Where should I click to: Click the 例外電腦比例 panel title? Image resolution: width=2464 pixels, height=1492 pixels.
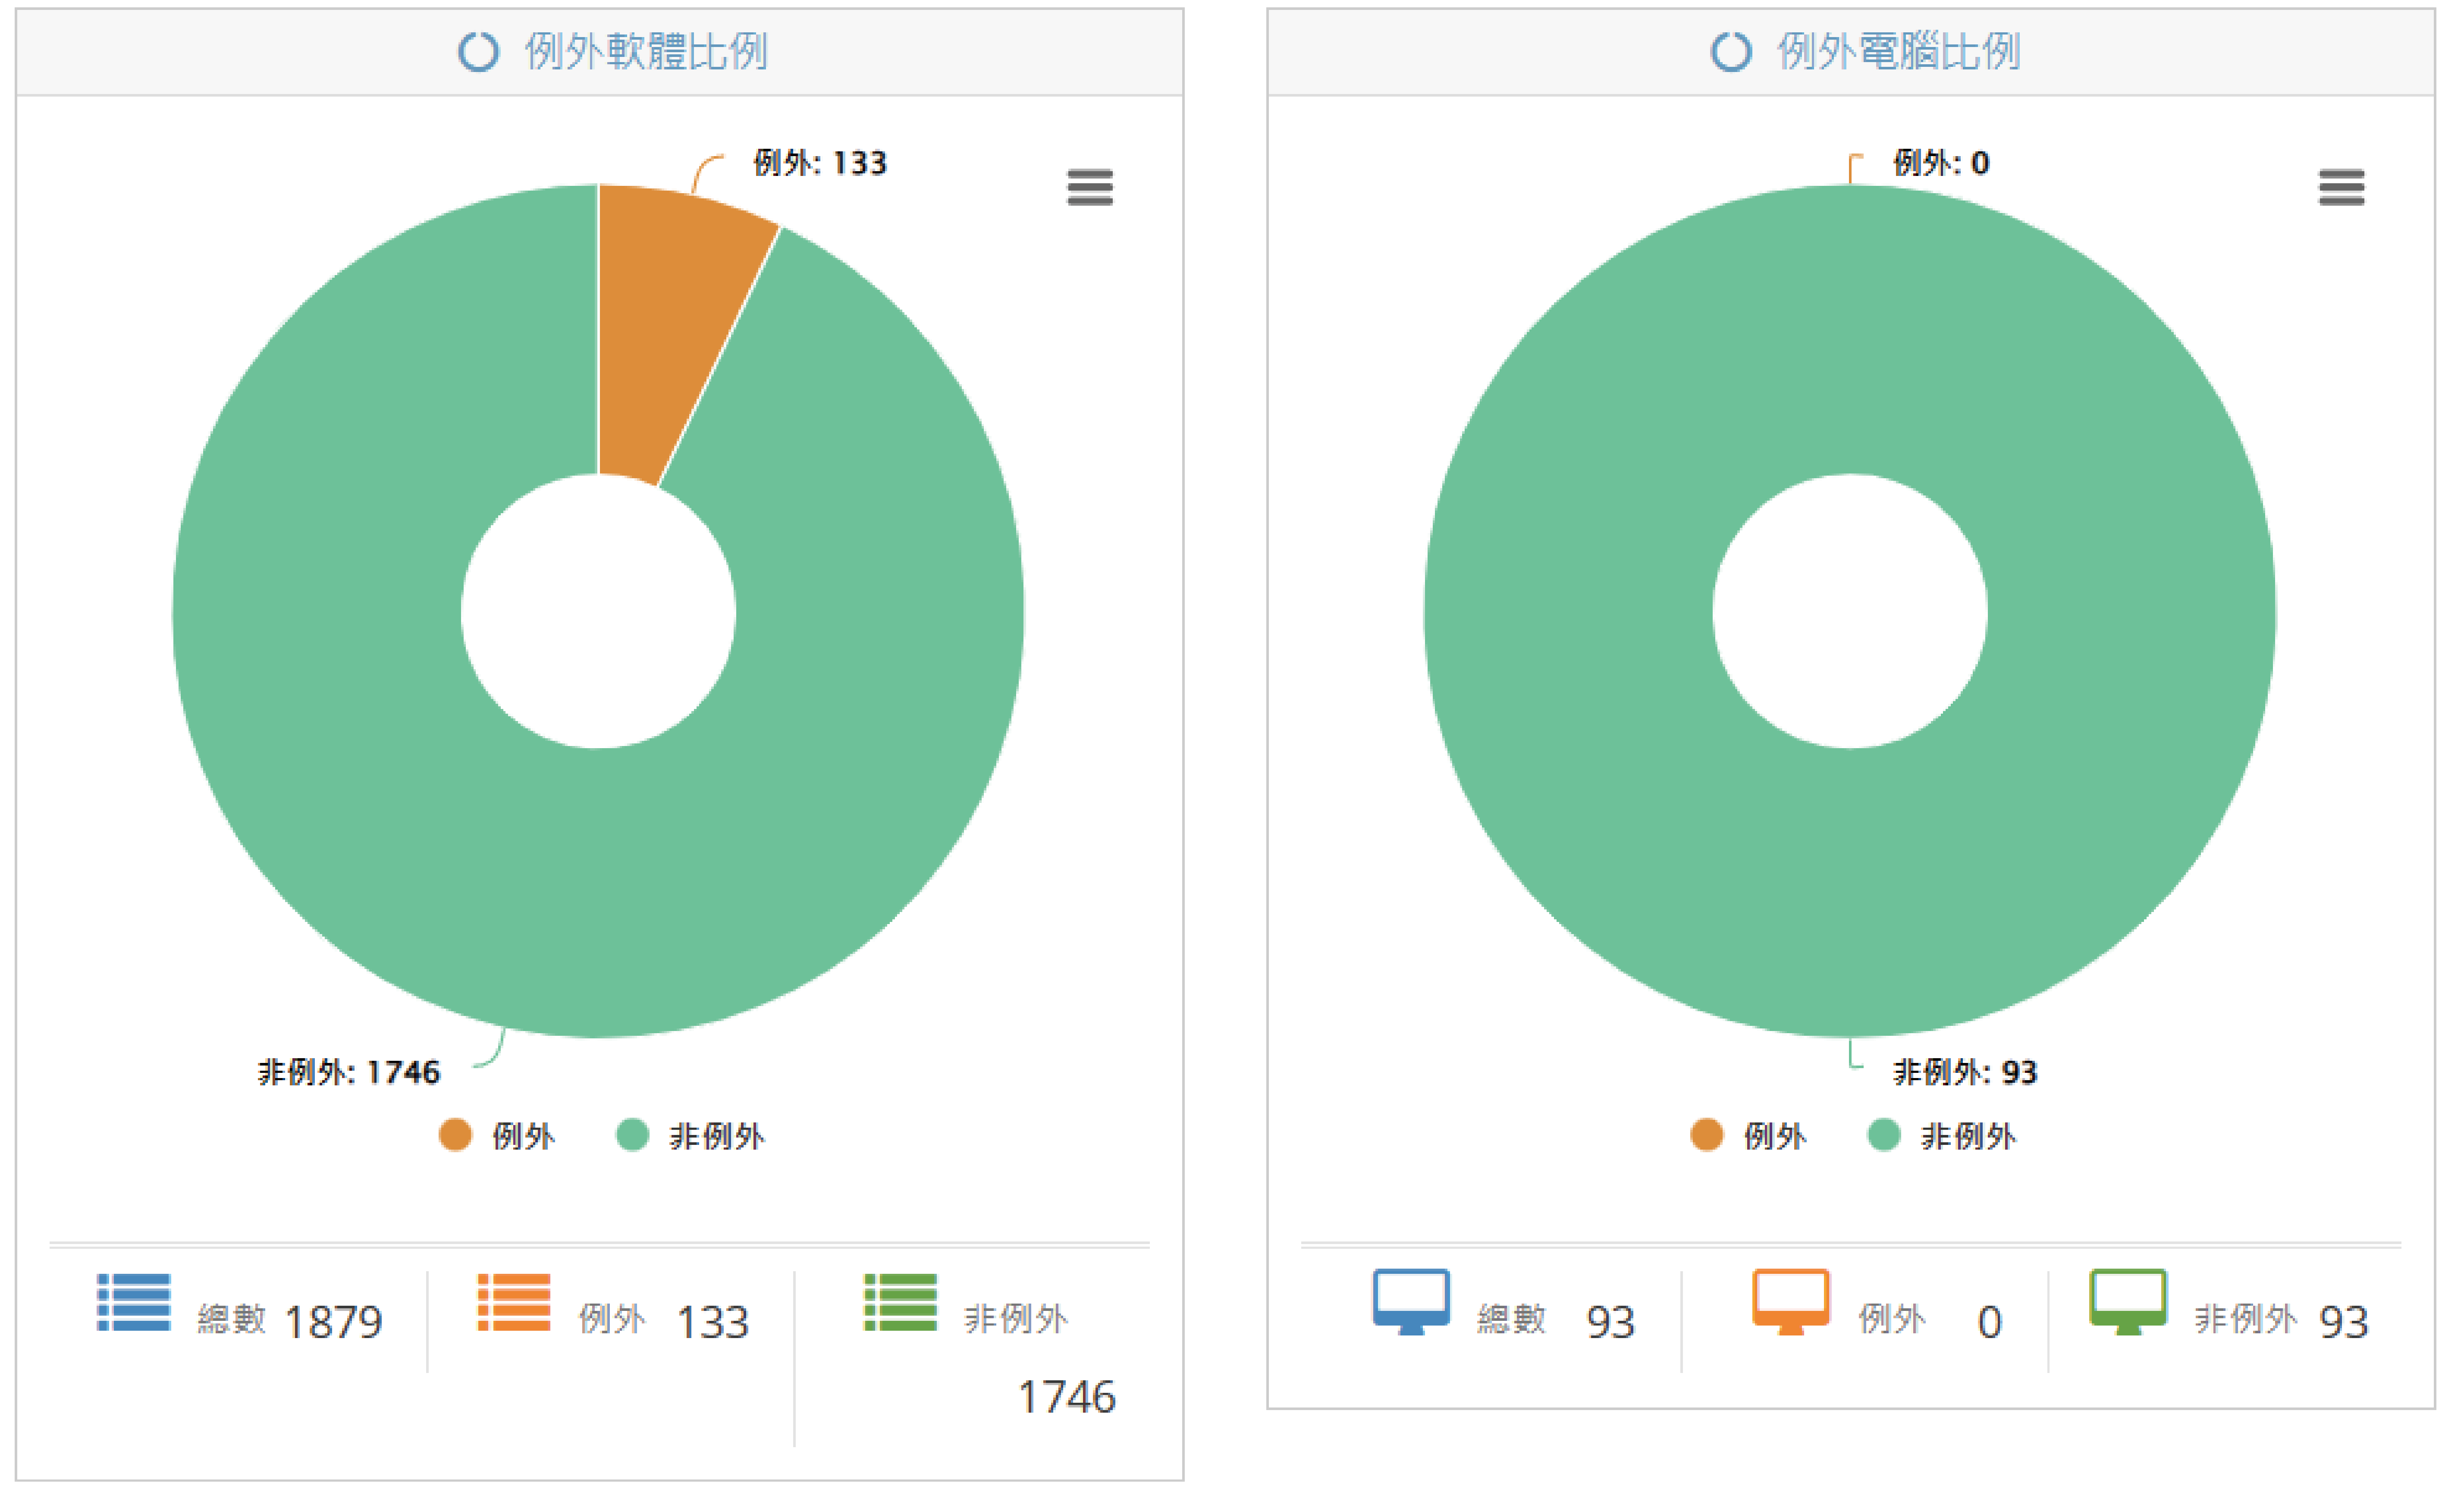pos(1899,51)
